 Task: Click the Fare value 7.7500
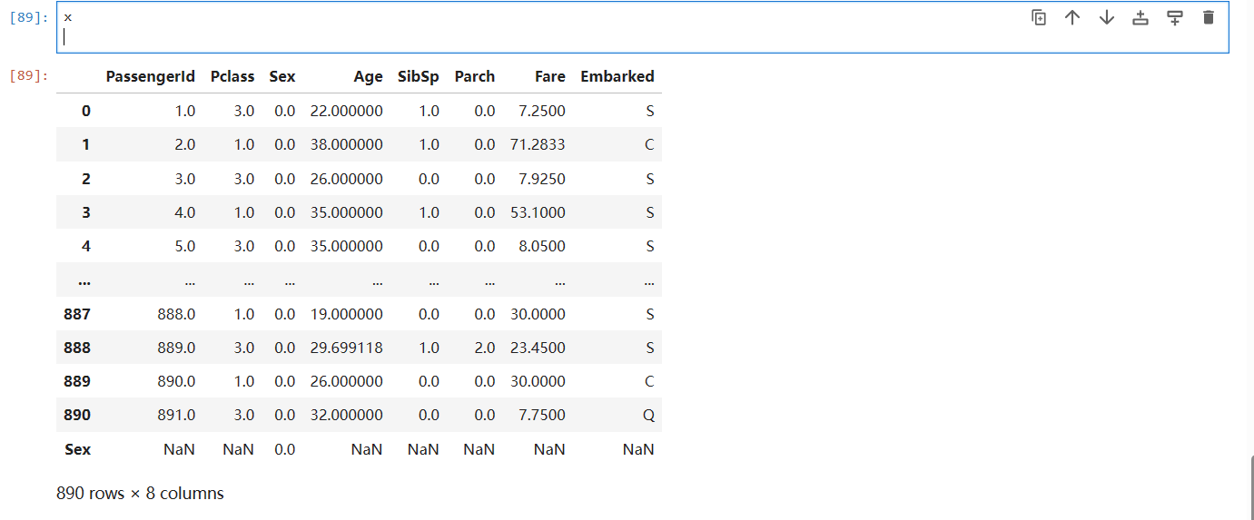coord(543,415)
